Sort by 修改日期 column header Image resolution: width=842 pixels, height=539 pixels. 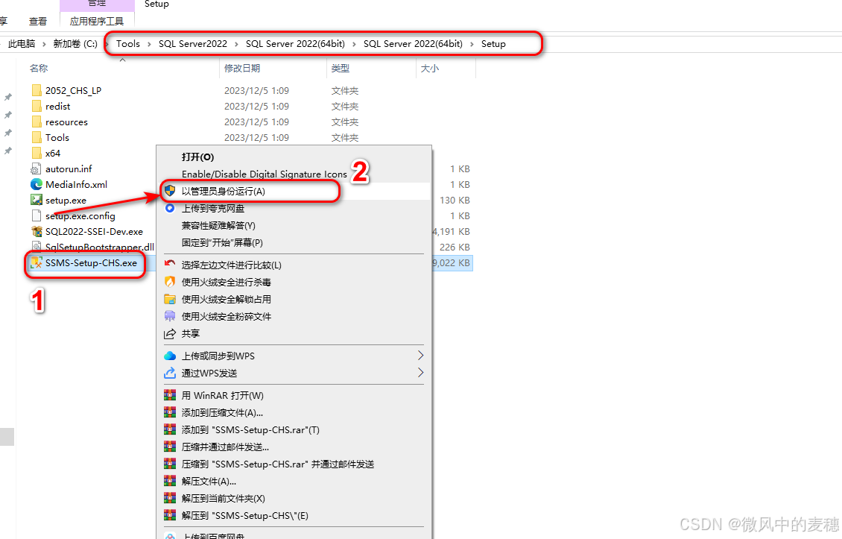242,69
